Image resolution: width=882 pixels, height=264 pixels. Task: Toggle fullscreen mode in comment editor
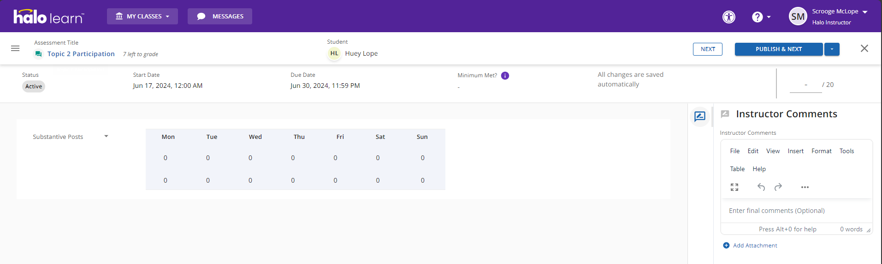pyautogui.click(x=734, y=187)
